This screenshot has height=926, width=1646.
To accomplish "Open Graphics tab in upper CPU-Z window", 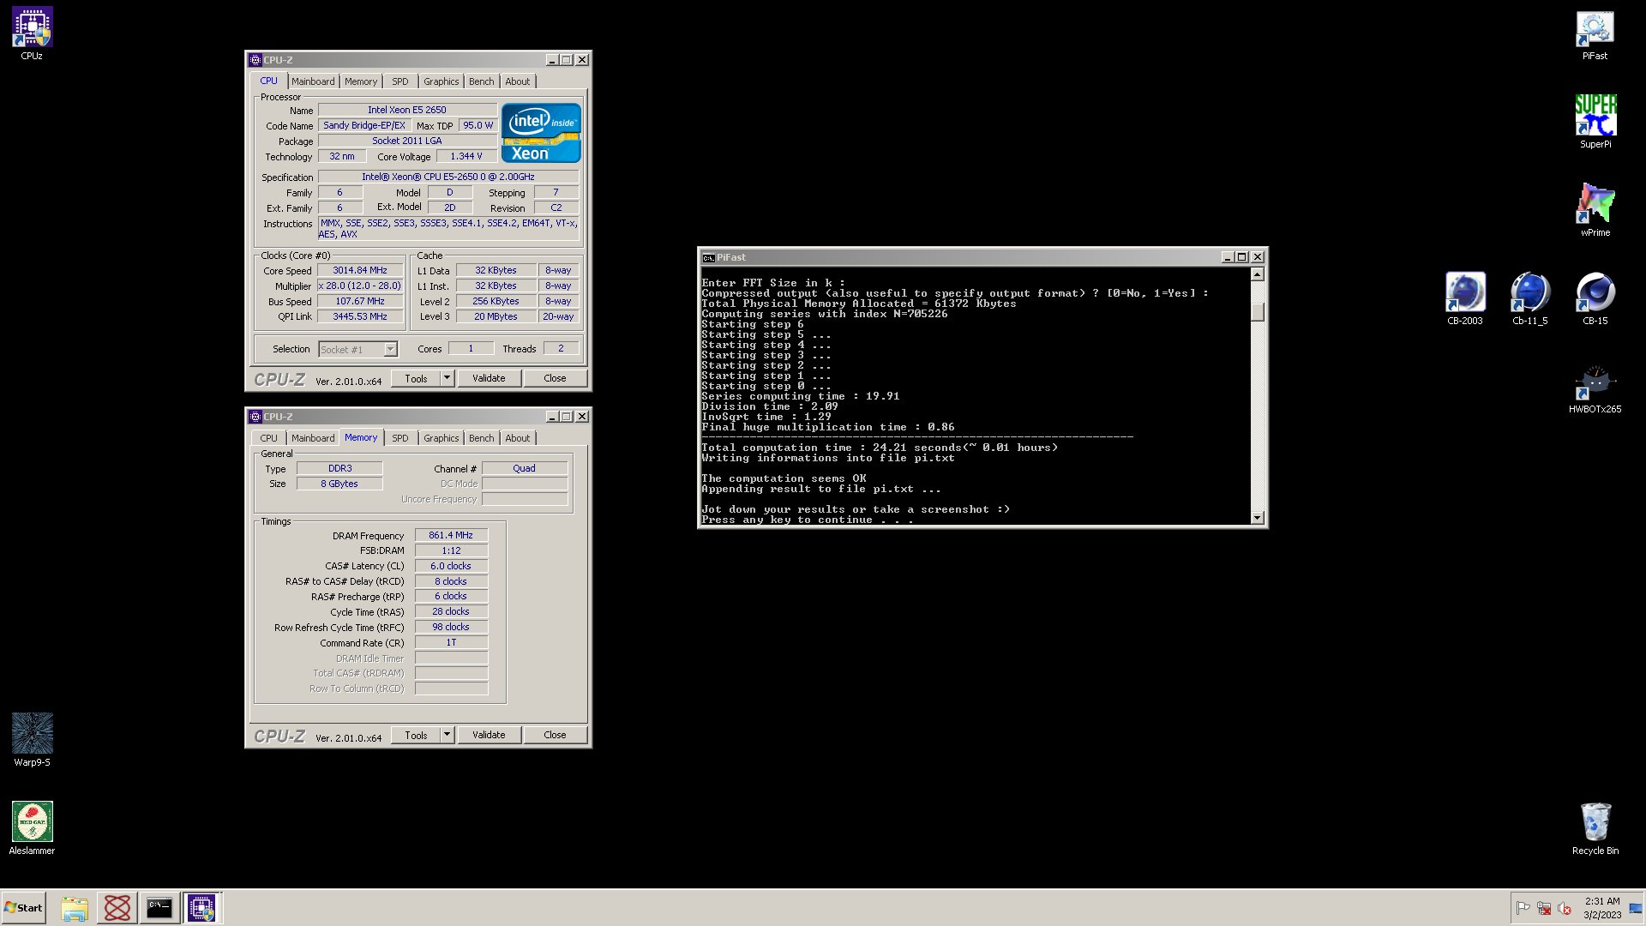I will click(x=442, y=81).
